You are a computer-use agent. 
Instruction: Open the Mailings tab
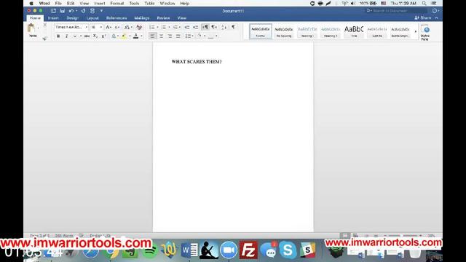pyautogui.click(x=142, y=18)
